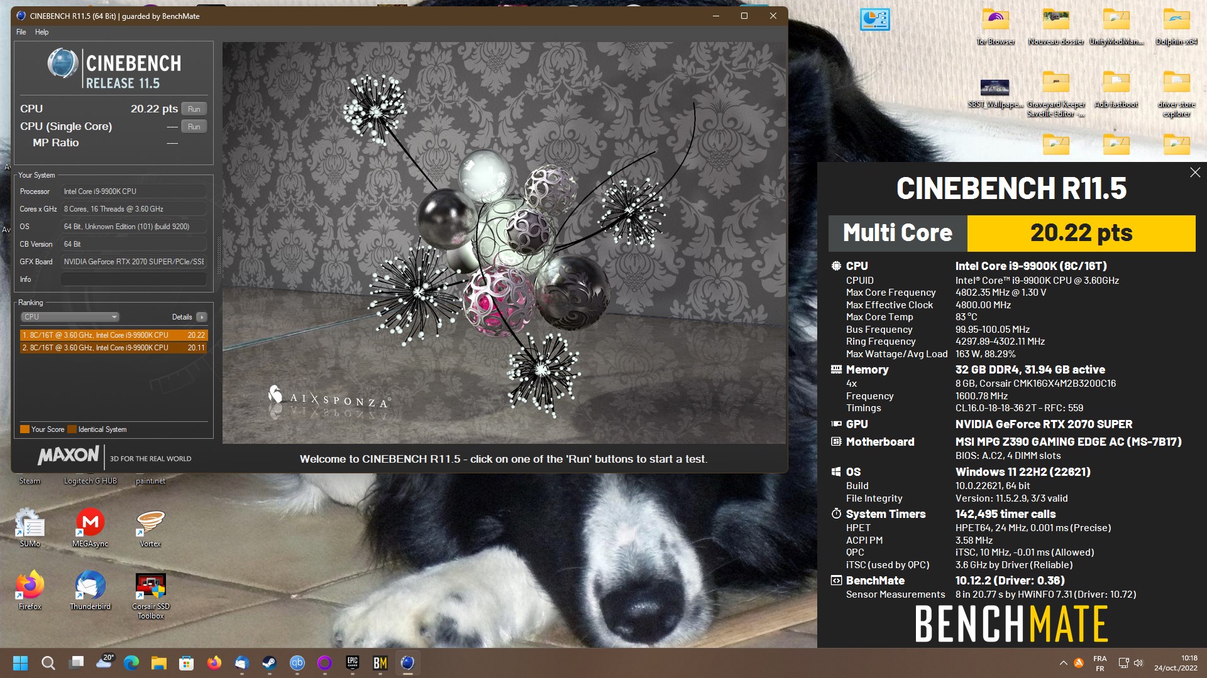Open the Nouveau dossier folder
This screenshot has width=1207, height=678.
[x=1056, y=26]
